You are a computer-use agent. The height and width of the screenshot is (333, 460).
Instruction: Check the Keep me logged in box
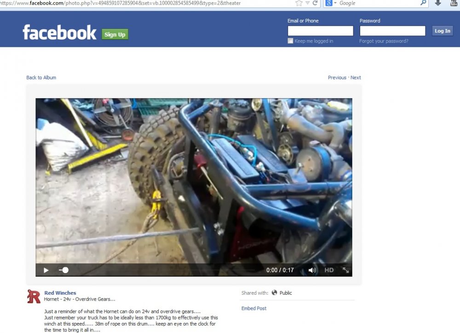point(290,41)
